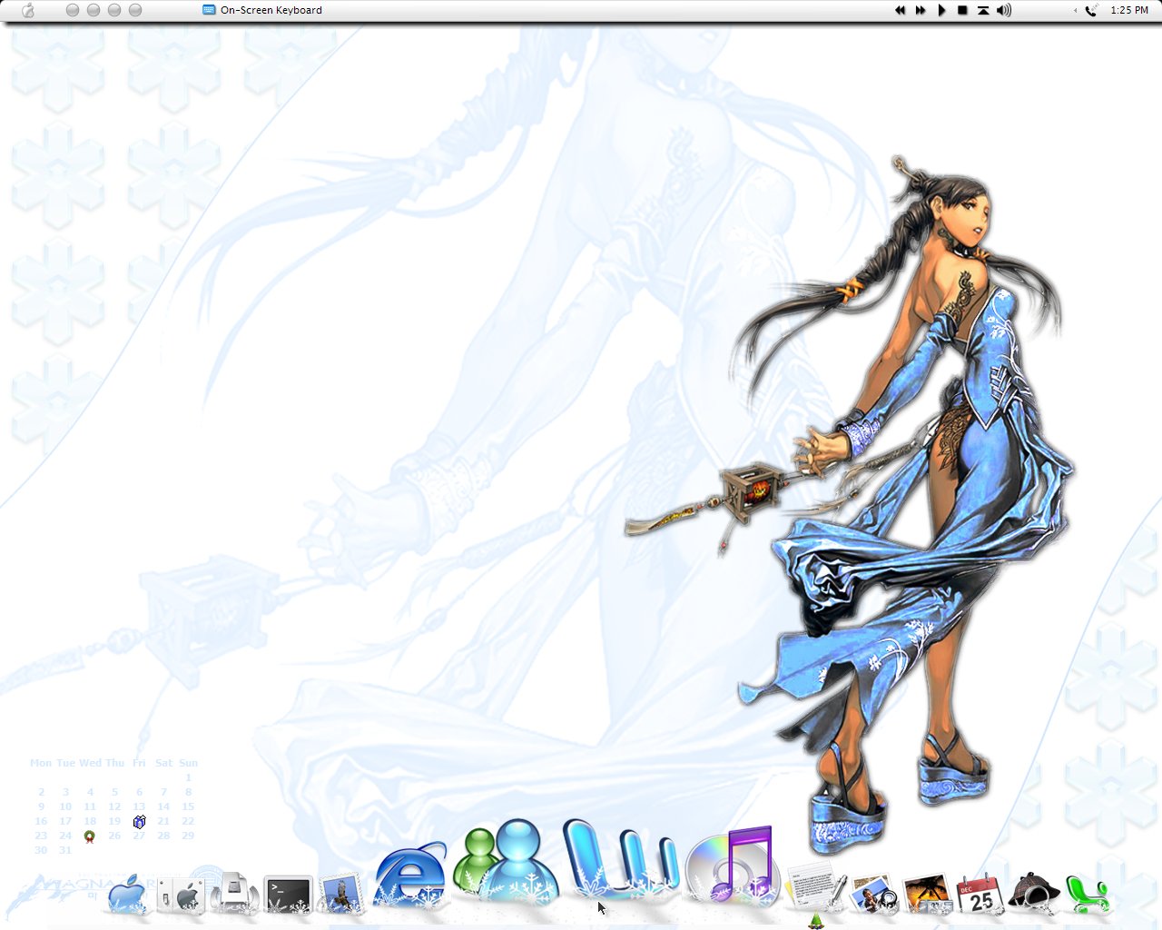This screenshot has width=1162, height=930.
Task: Open the Mail stamp dock icon
Action: (x=341, y=894)
